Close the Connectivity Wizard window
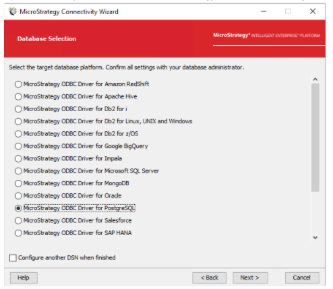 (x=313, y=11)
